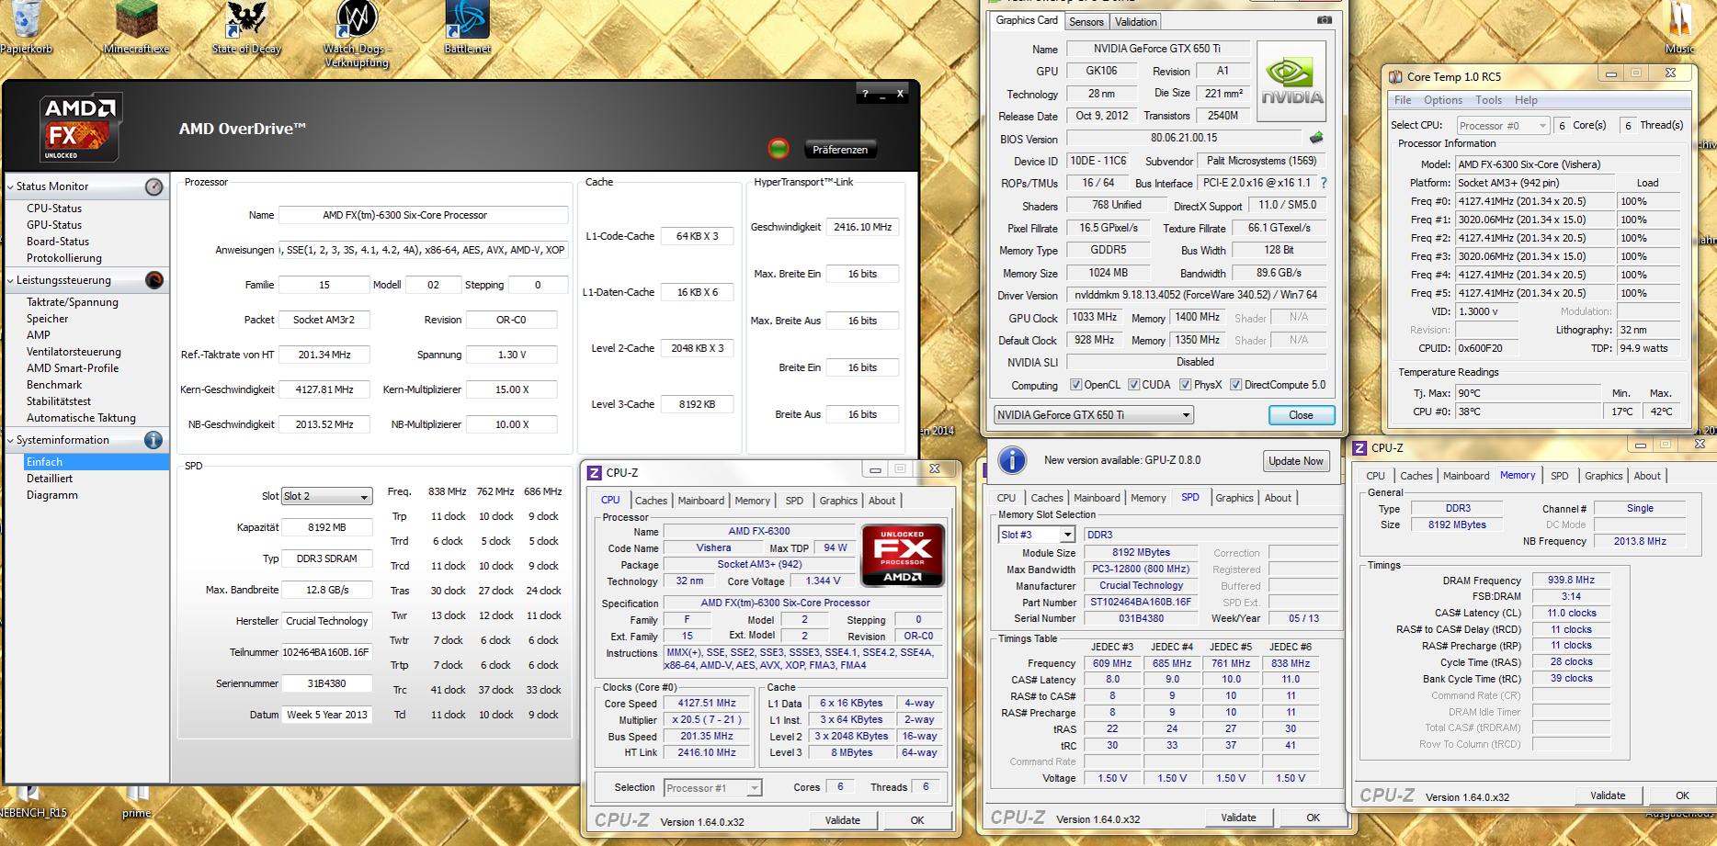
Task: Switch to the Sensors tab in GPU-Z
Action: [x=1086, y=22]
